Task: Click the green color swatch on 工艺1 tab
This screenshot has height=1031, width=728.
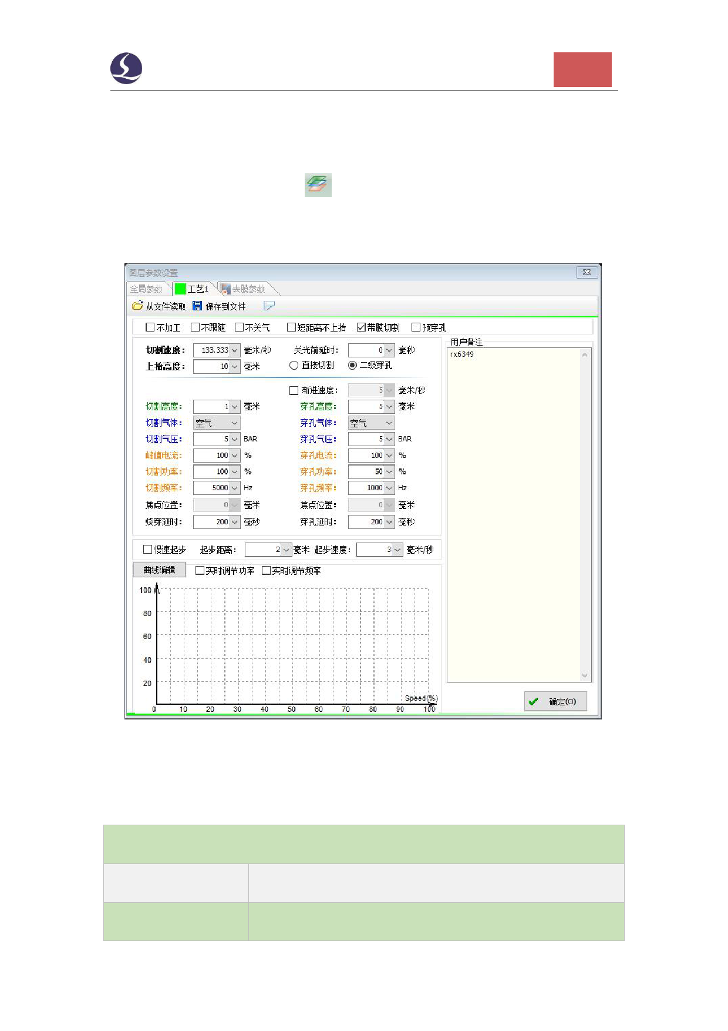Action: (x=180, y=289)
